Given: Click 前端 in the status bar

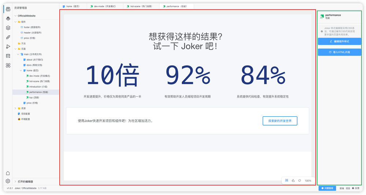Looking at the screenshot, I should 342,188.
